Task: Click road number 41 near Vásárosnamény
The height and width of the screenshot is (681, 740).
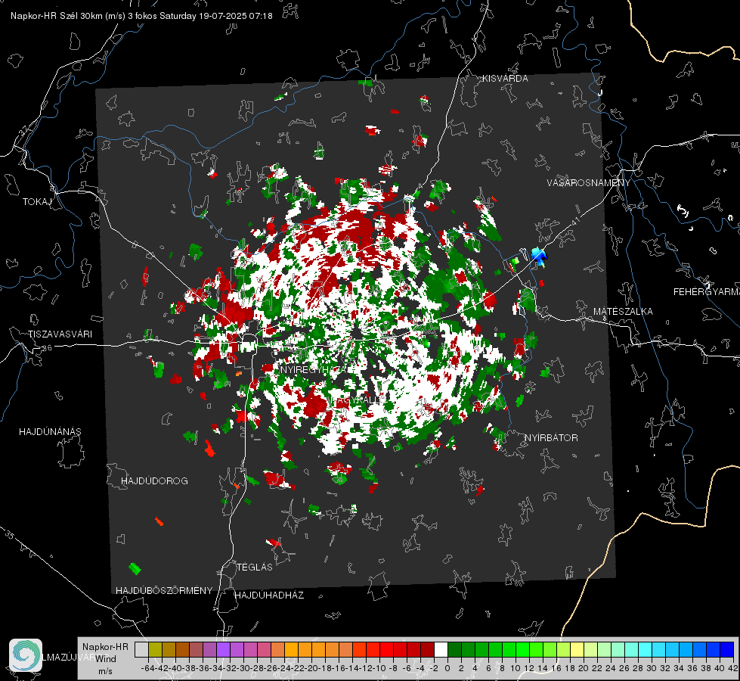Action: [575, 221]
